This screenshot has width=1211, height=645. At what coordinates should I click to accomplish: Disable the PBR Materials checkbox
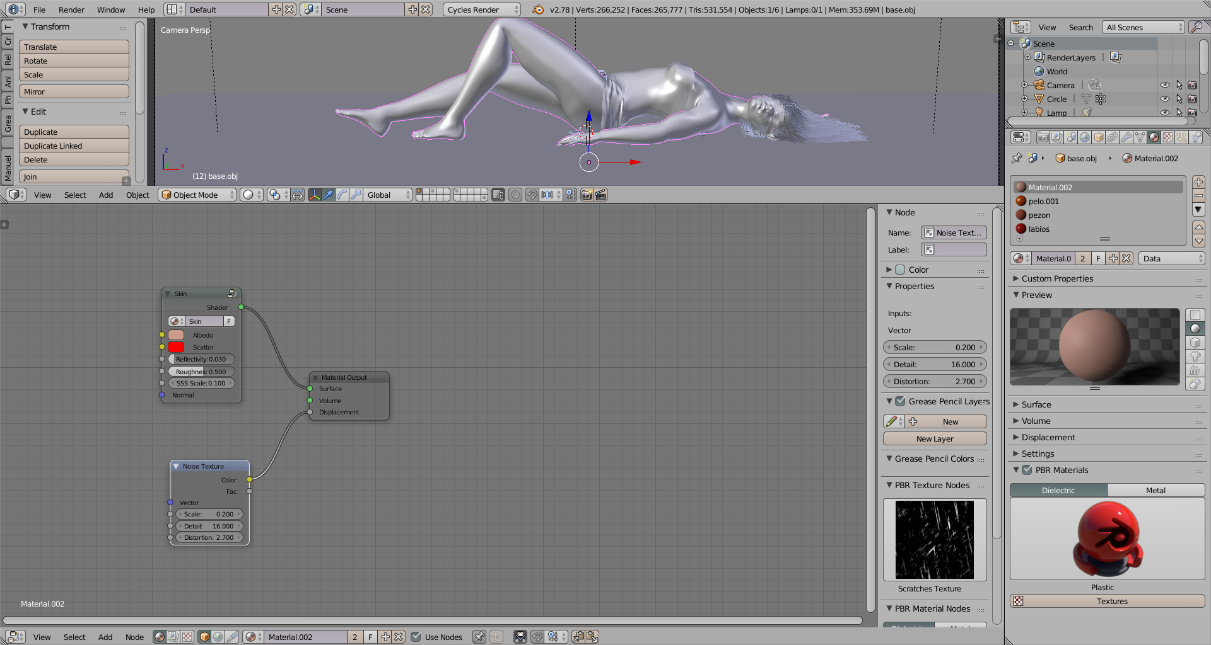click(x=1027, y=470)
